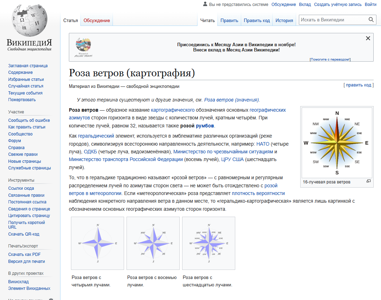This screenshot has height=300, width=381.
Task: Click the править код section link
Action: click(x=358, y=85)
